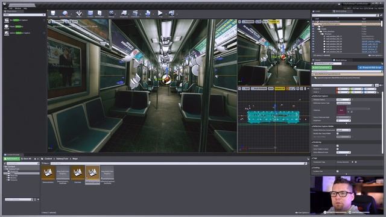Click Lit view mode in main viewport

tap(68, 22)
